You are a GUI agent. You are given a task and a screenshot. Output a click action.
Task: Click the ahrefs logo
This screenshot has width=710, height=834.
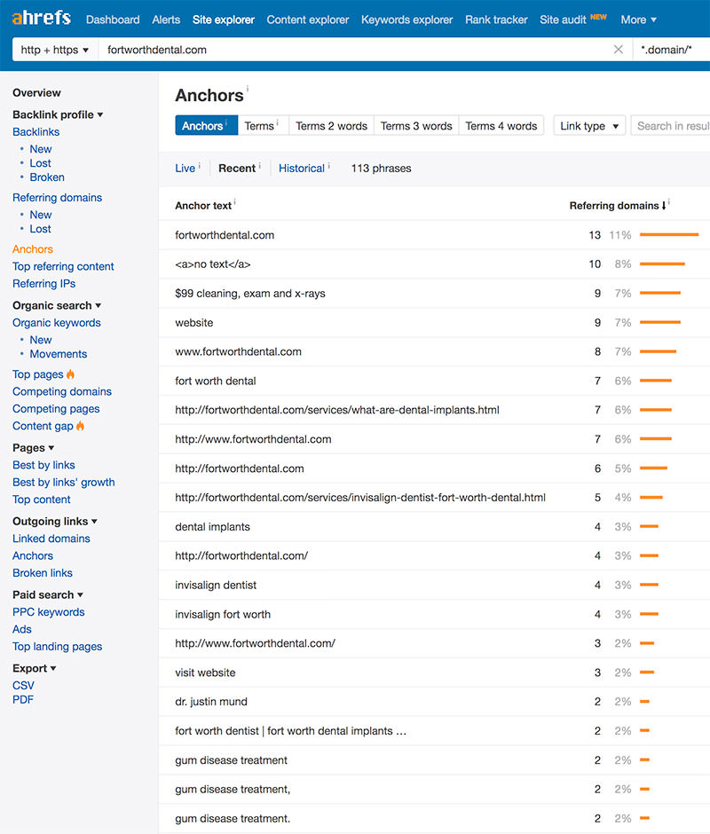[x=41, y=18]
